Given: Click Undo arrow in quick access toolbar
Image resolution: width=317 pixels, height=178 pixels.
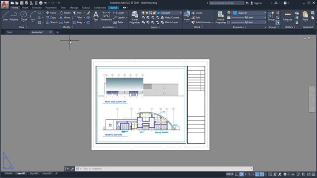Looking at the screenshot, I should [46, 3].
